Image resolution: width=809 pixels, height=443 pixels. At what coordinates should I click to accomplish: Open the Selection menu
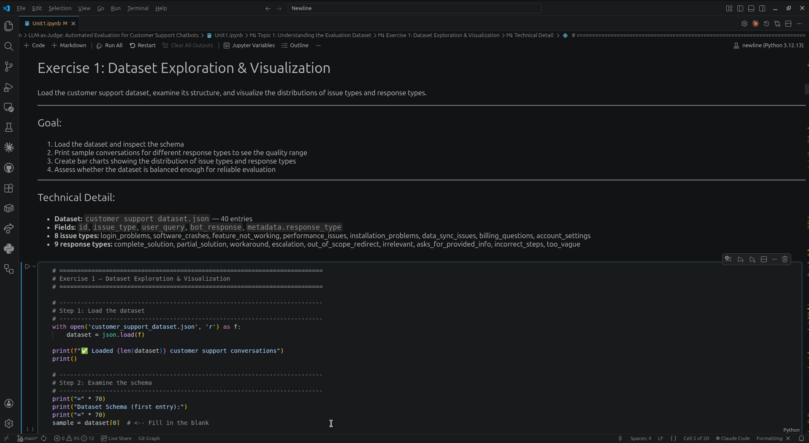click(60, 8)
